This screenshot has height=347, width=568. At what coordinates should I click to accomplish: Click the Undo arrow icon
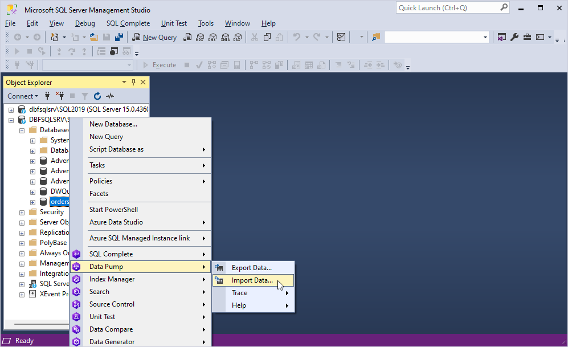pyautogui.click(x=297, y=37)
